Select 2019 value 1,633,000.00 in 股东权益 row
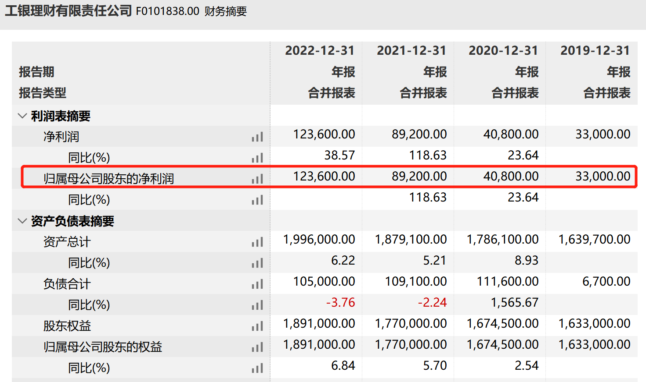Screen dimensions: 646x382 pyautogui.click(x=595, y=323)
